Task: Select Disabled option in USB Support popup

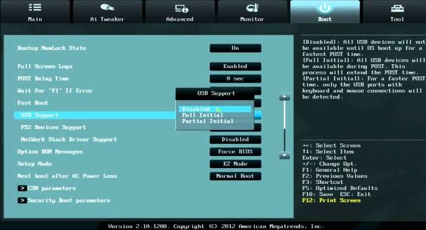Action: pyautogui.click(x=215, y=109)
